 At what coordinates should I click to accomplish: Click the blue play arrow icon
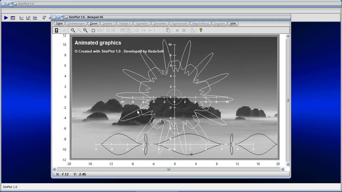coord(6,18)
